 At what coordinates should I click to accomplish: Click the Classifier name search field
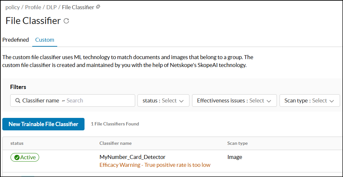pyautogui.click(x=73, y=100)
